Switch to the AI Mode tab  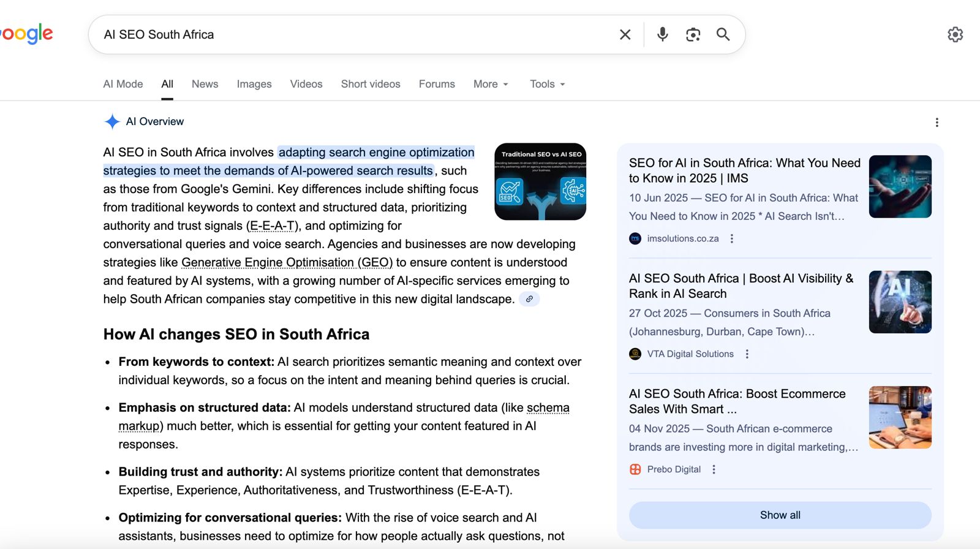point(123,84)
